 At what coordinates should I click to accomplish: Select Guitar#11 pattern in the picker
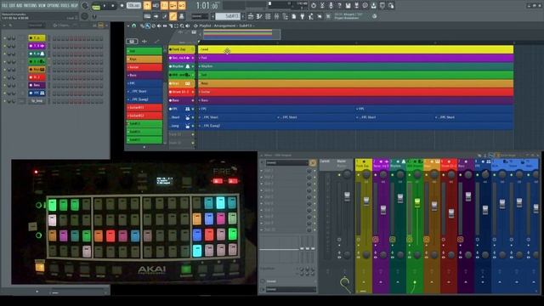(144, 107)
